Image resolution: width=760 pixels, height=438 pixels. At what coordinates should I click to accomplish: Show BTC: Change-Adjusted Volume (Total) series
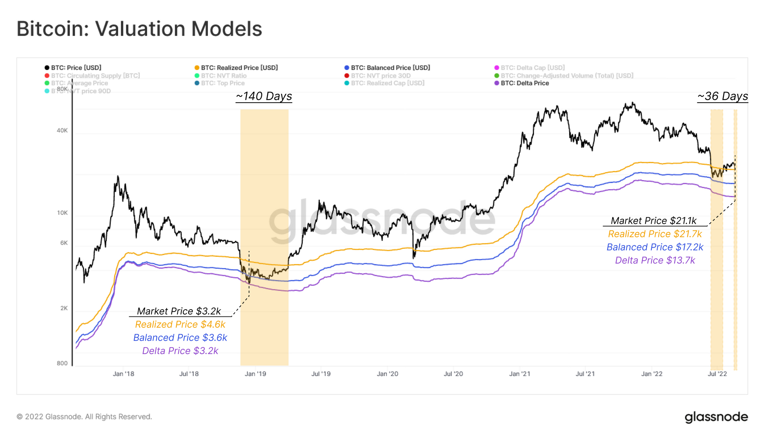564,76
